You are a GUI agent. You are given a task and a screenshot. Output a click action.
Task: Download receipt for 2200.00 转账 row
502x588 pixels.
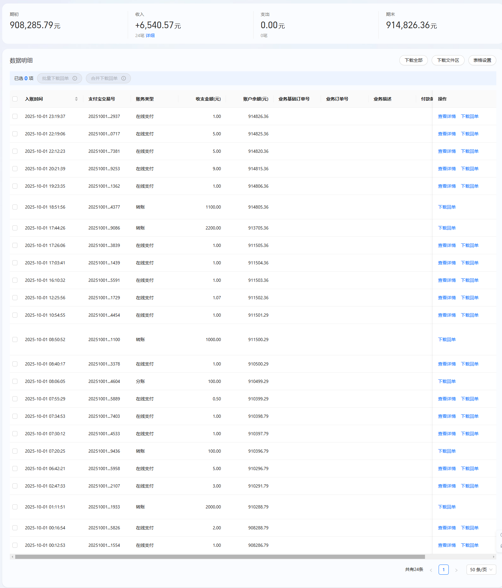[447, 228]
